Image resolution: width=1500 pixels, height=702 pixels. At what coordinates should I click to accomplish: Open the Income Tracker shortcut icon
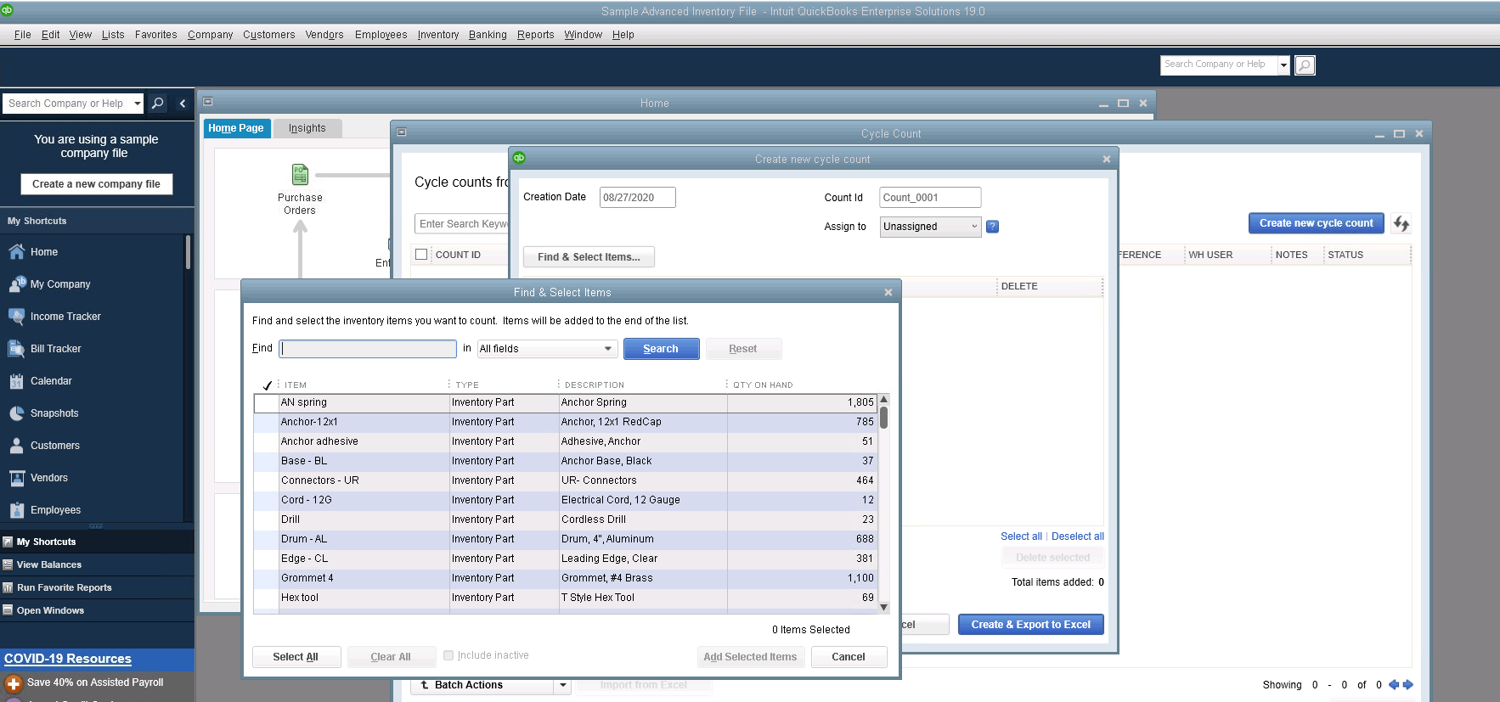(16, 317)
